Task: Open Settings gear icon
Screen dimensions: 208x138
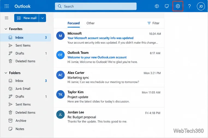Action: [178, 6]
